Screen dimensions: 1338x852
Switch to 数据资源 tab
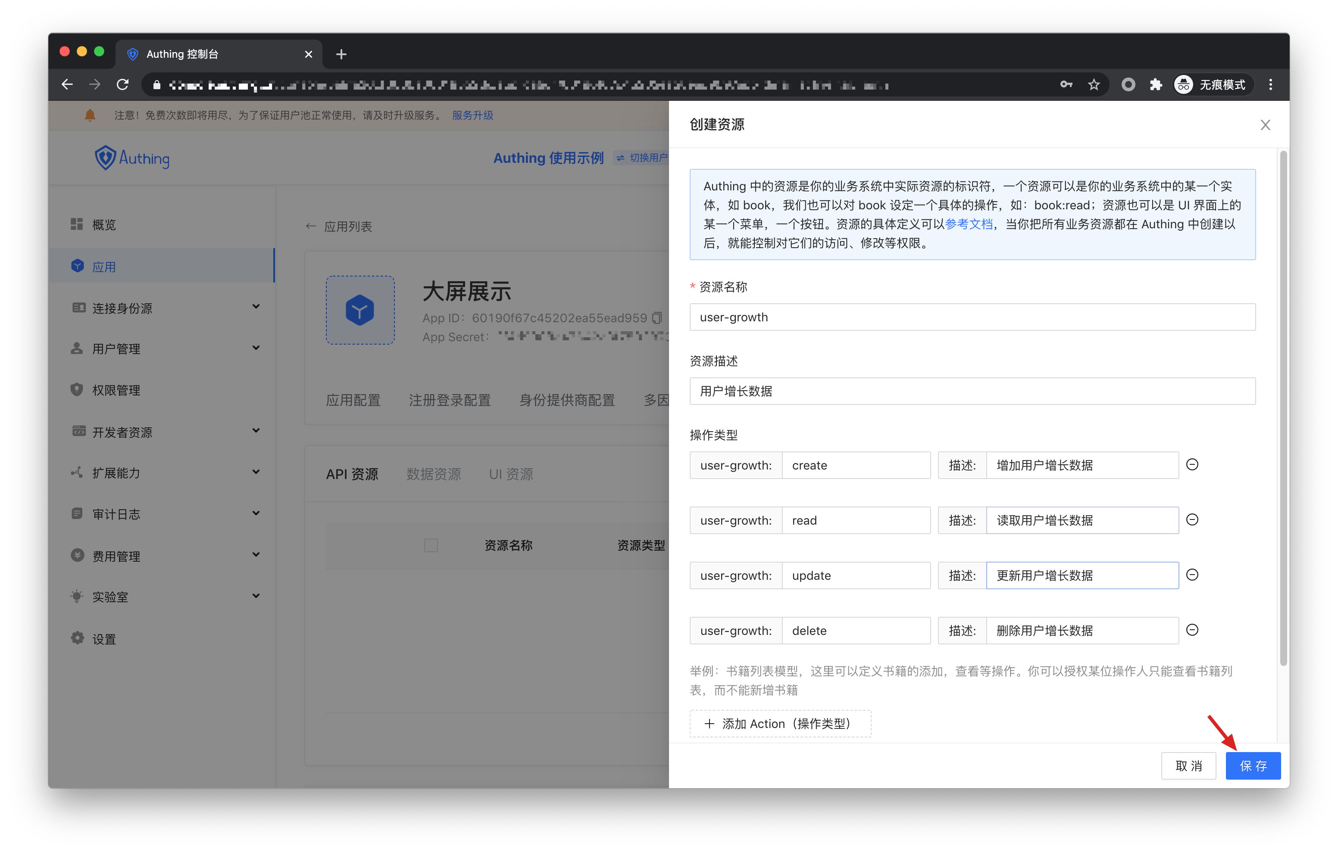[433, 474]
